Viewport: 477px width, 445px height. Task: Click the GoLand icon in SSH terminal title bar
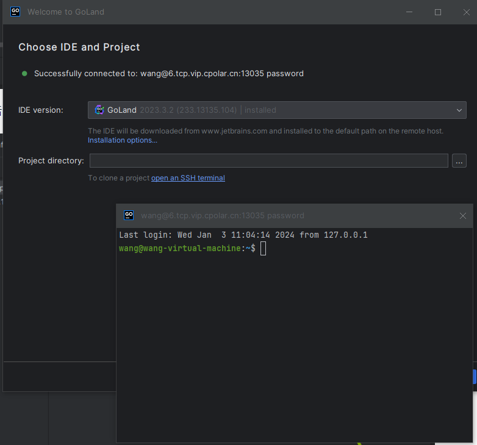129,215
